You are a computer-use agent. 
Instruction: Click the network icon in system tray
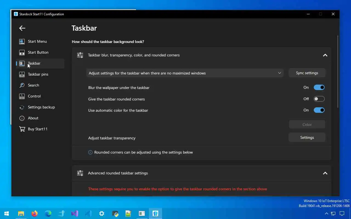coord(333,214)
